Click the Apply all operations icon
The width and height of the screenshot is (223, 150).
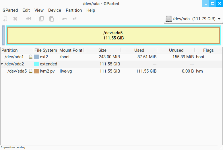(x=75, y=19)
